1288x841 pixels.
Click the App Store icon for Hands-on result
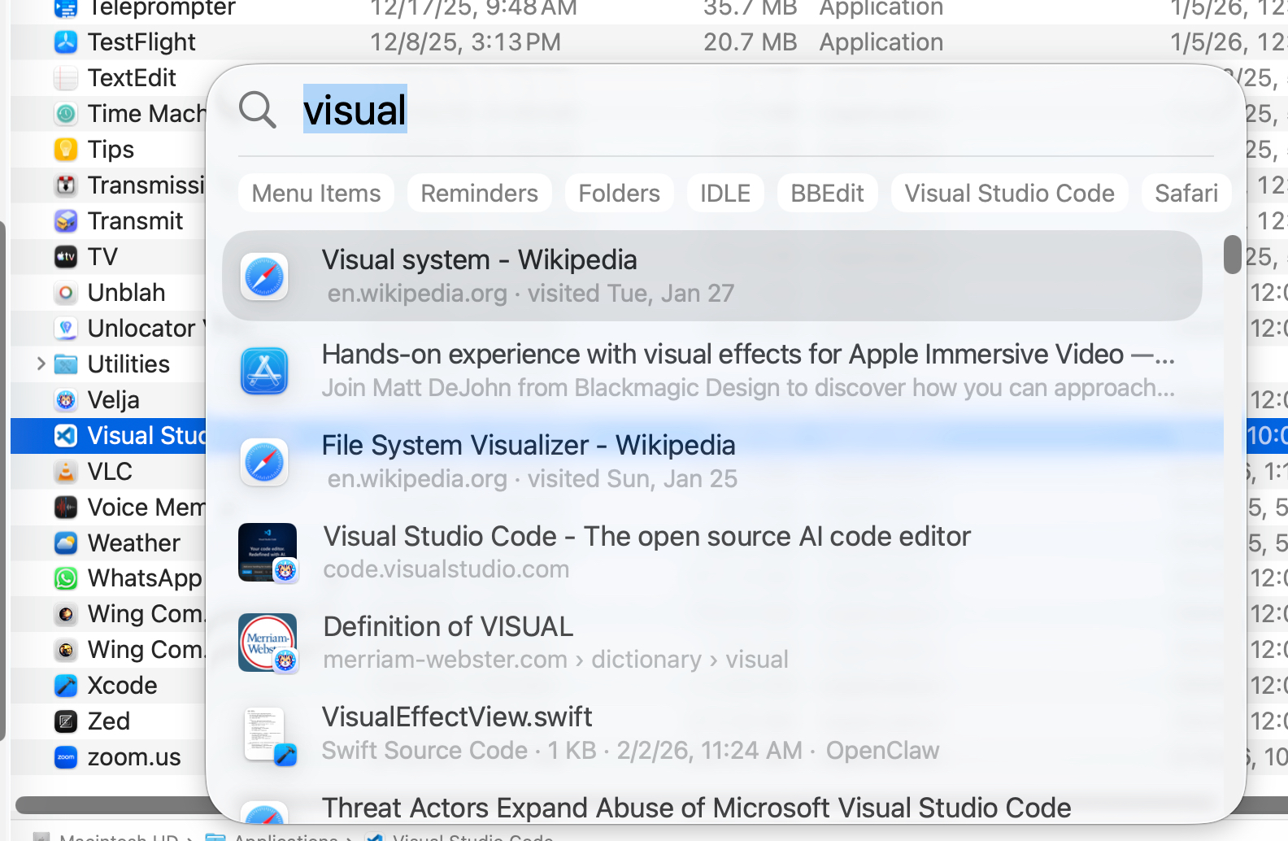264,371
